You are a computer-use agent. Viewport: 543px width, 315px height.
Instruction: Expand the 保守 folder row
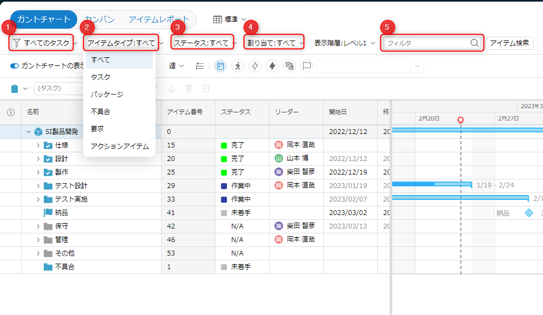click(x=38, y=226)
